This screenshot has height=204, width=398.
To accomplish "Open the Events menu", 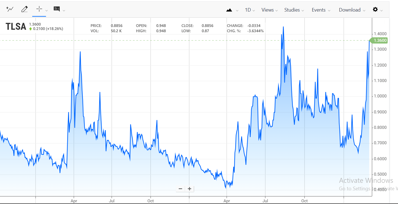I will point(321,10).
